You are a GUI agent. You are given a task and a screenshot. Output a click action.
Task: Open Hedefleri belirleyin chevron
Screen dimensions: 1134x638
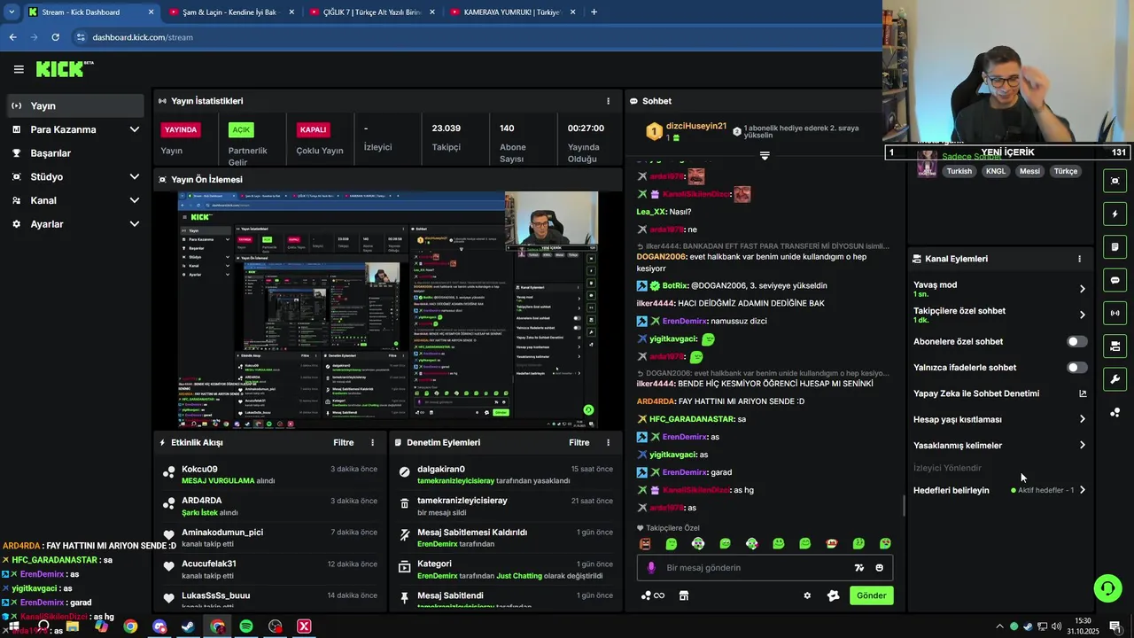pyautogui.click(x=1082, y=490)
